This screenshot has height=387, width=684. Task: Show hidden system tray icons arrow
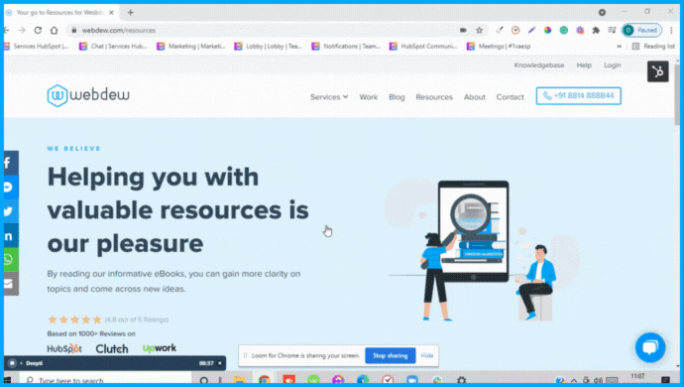tap(574, 380)
